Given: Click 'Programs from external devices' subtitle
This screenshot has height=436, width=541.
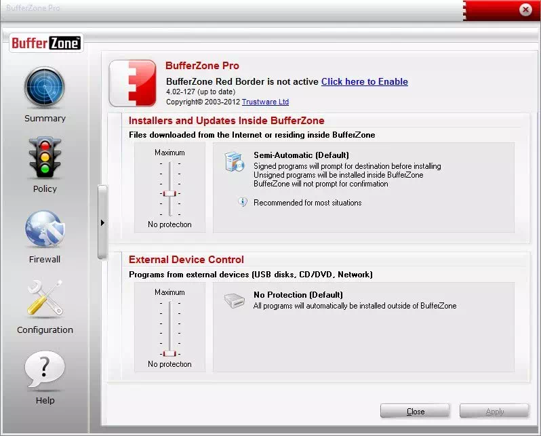Looking at the screenshot, I should [x=250, y=275].
